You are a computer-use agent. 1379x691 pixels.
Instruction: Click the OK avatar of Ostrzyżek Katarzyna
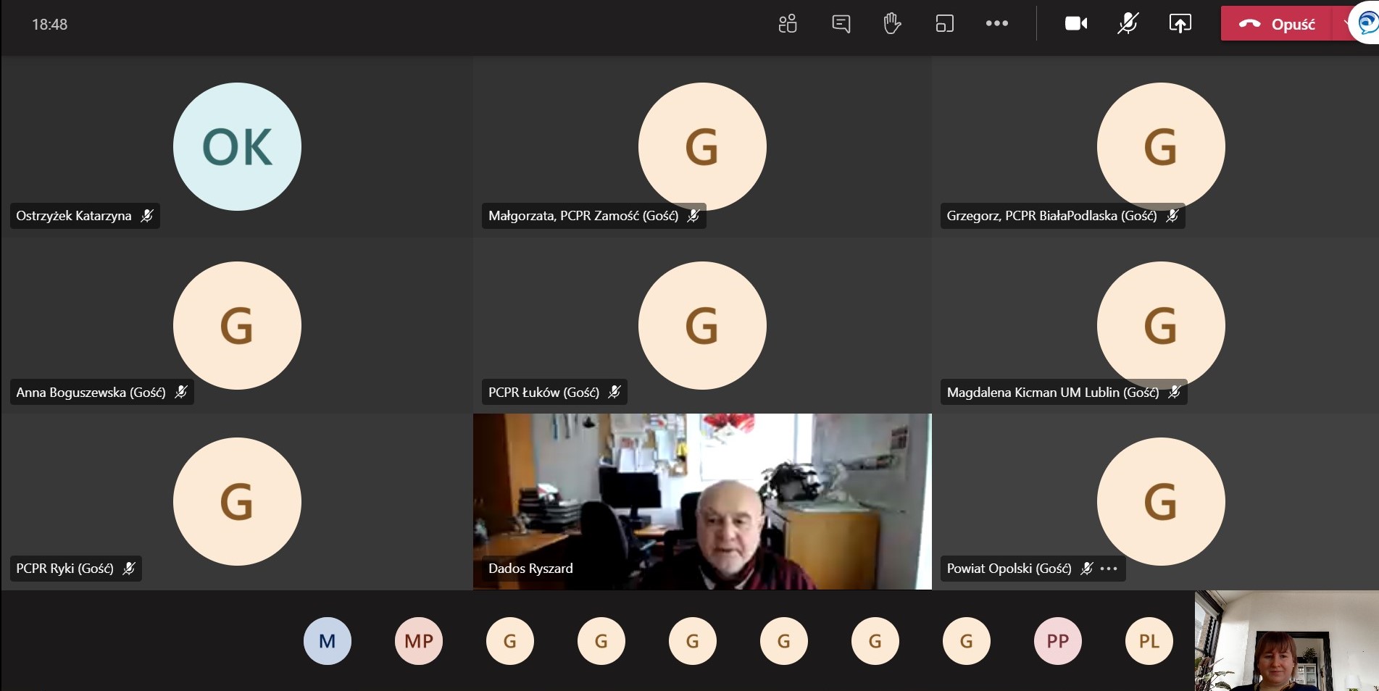[x=237, y=146]
